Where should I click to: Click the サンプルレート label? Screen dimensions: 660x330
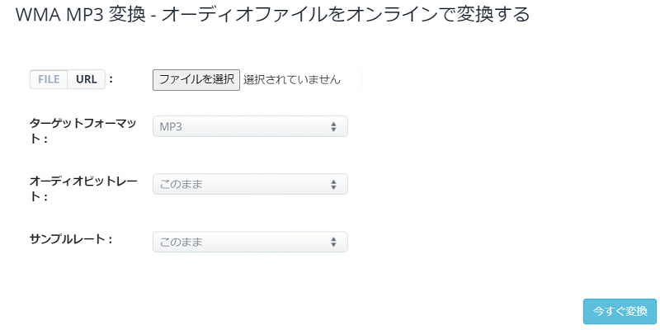[x=70, y=238]
